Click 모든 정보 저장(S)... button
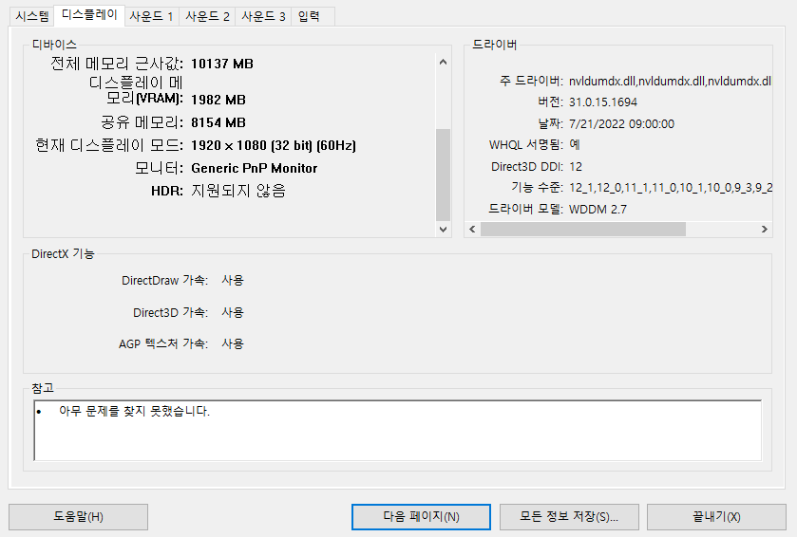 (x=569, y=517)
